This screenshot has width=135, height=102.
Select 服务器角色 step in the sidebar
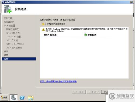tap(9, 22)
